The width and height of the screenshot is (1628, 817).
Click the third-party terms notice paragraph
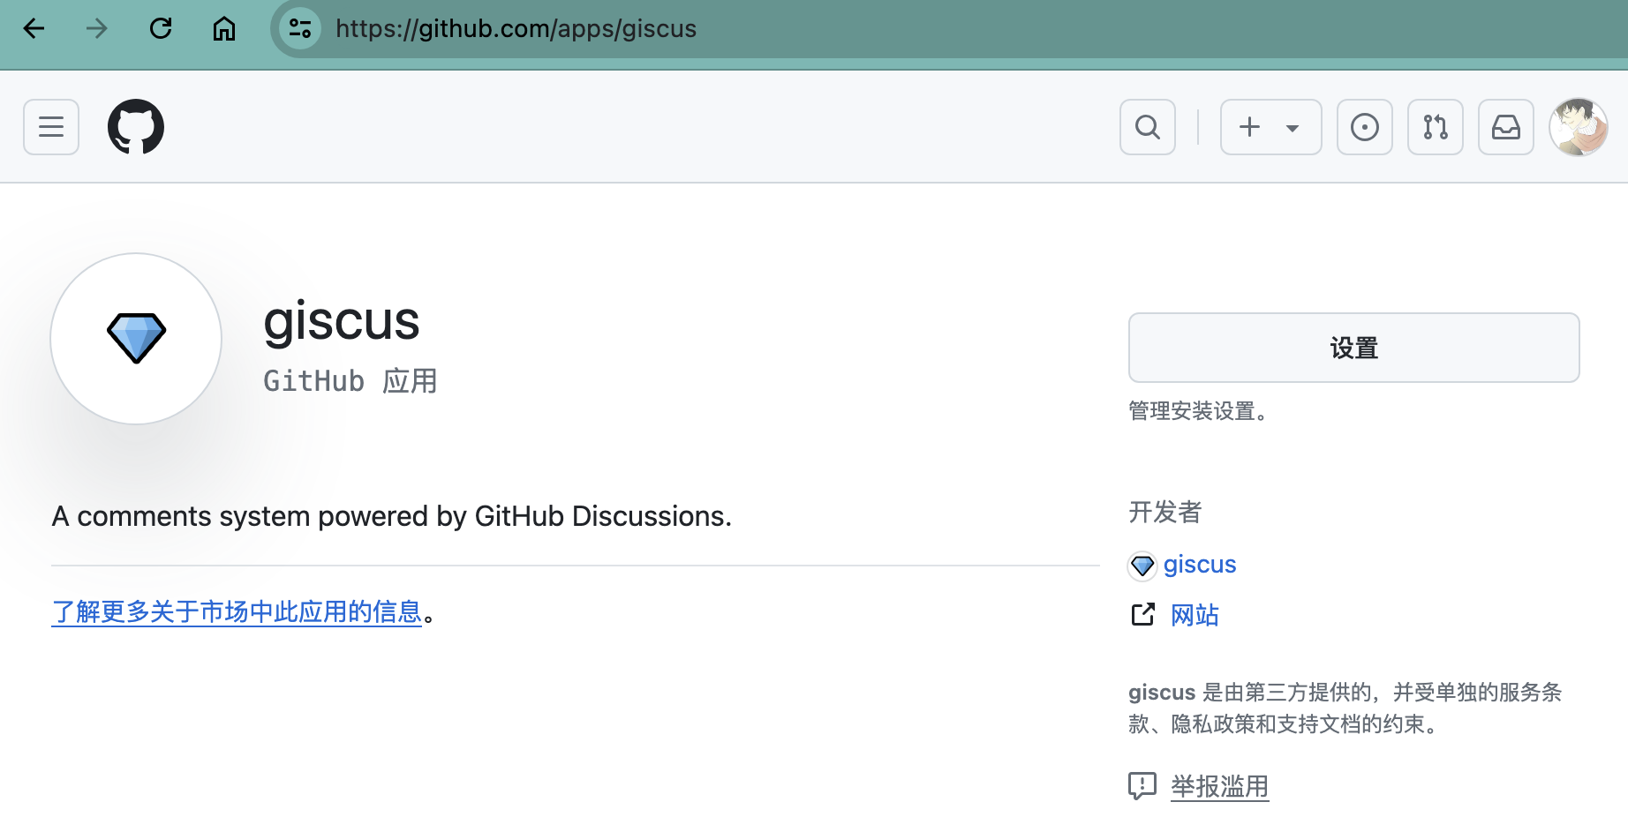click(1345, 708)
